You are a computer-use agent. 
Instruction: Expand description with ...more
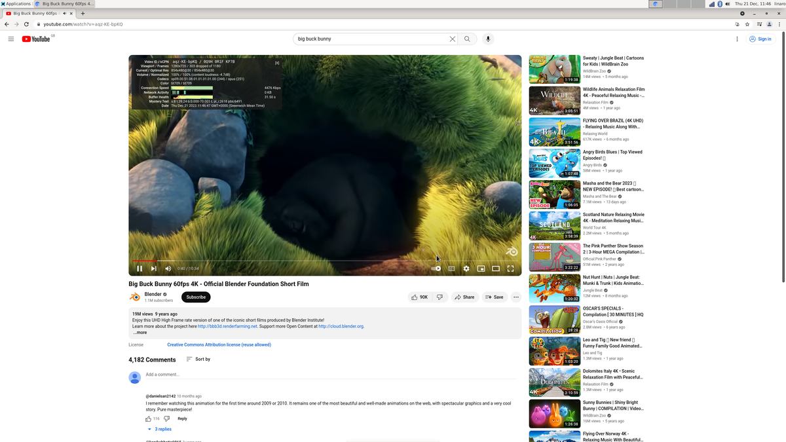tap(140, 333)
